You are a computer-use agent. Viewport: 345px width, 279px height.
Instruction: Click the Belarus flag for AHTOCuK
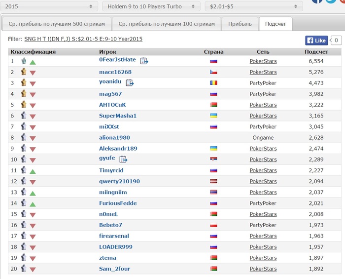pyautogui.click(x=213, y=105)
